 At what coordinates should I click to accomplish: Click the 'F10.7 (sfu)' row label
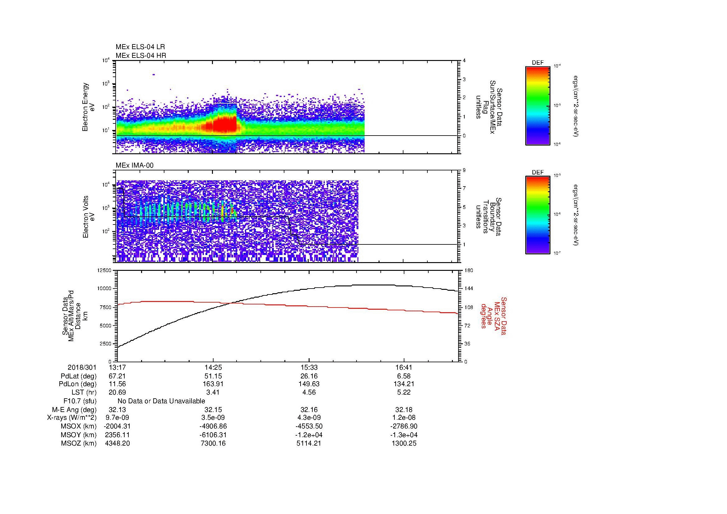(x=80, y=401)
